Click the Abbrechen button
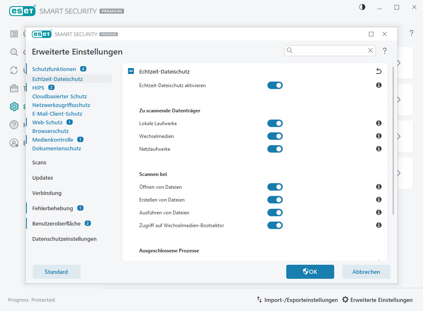This screenshot has height=311, width=423. 366,272
